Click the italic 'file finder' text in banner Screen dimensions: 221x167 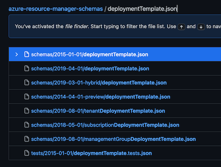(77, 26)
